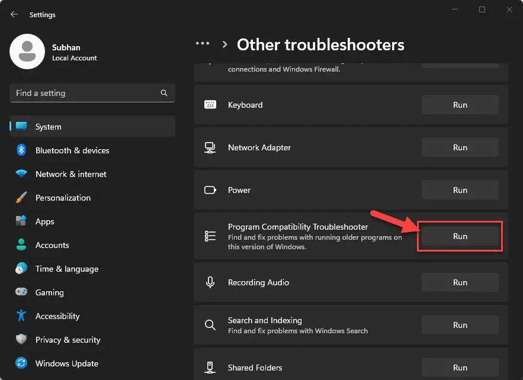
Task: Click the Gaming controller icon
Action: pyautogui.click(x=21, y=292)
